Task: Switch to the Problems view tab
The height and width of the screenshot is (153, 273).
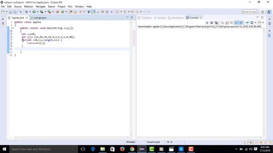Action: click(x=145, y=18)
